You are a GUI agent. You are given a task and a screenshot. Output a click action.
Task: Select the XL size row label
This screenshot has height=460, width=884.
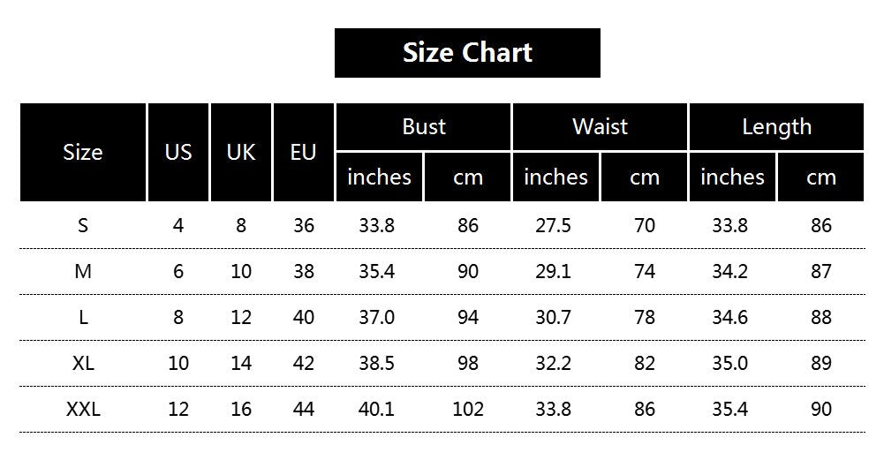coord(83,363)
